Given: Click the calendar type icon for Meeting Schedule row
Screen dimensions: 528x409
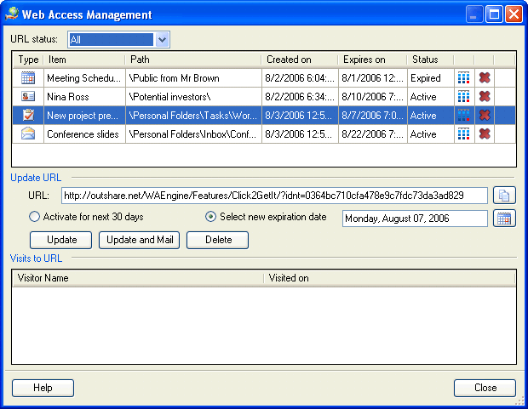Looking at the screenshot, I should [x=28, y=78].
